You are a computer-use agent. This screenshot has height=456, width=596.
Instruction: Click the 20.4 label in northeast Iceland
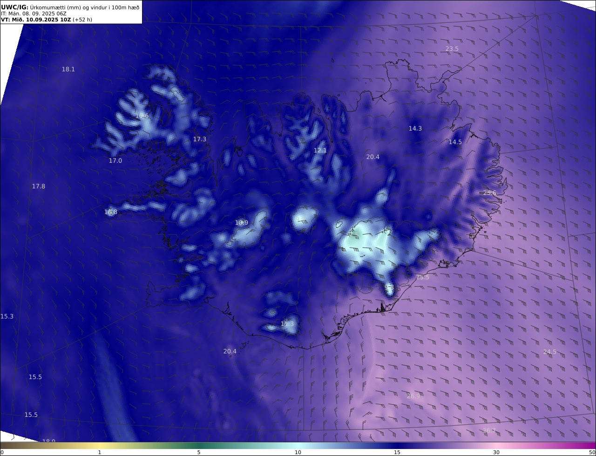373,157
